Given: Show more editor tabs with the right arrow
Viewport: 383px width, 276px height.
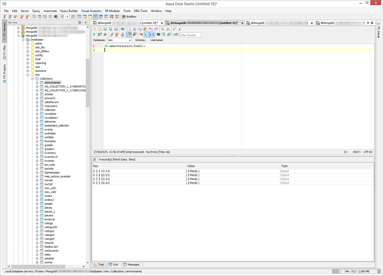Looking at the screenshot, I should pyautogui.click(x=368, y=23).
